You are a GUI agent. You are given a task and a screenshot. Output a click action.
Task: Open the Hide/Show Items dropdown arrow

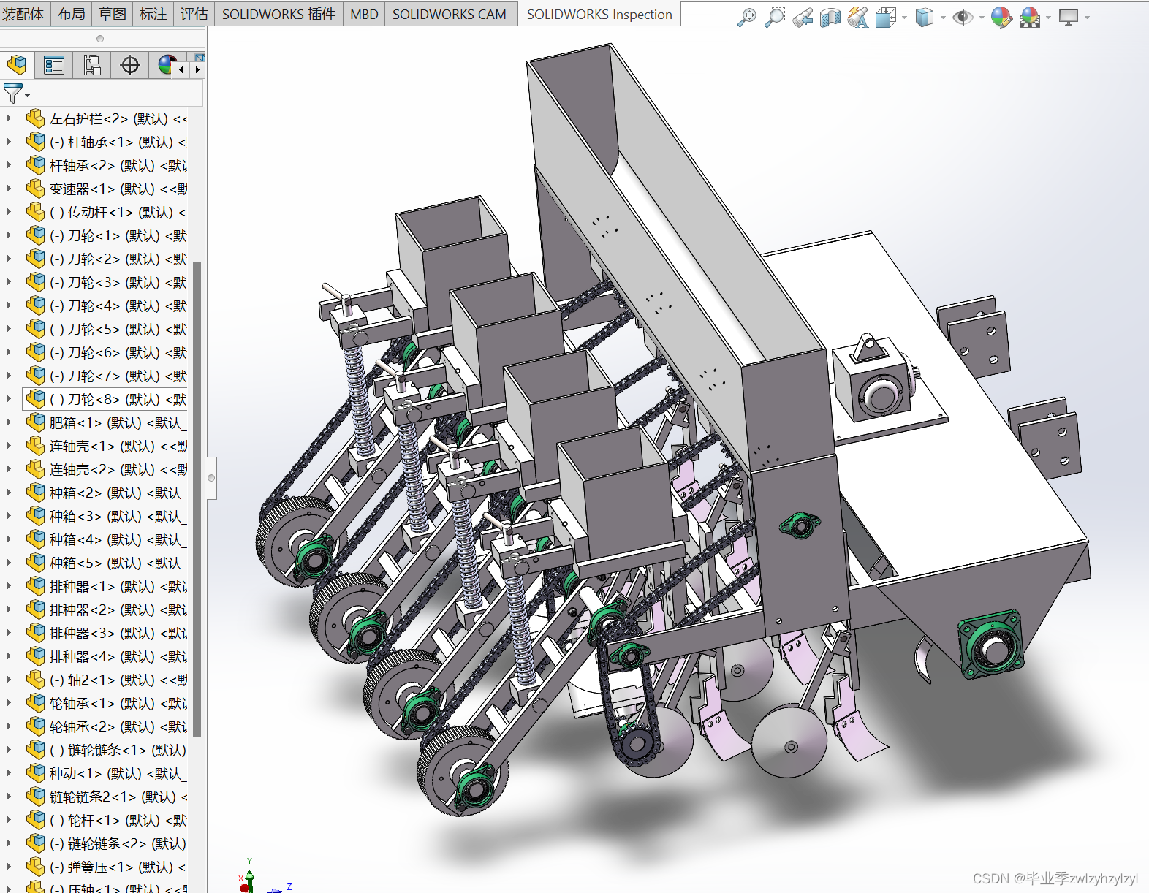(982, 18)
